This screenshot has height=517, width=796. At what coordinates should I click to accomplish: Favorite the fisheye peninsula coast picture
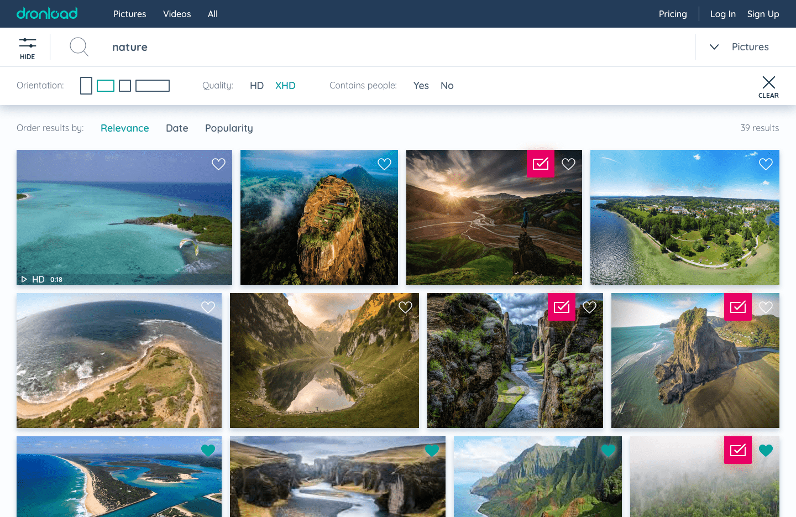coord(208,307)
